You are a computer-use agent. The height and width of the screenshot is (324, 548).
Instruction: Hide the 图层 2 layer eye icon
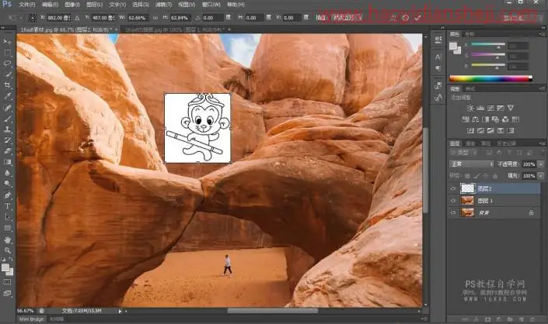point(453,188)
